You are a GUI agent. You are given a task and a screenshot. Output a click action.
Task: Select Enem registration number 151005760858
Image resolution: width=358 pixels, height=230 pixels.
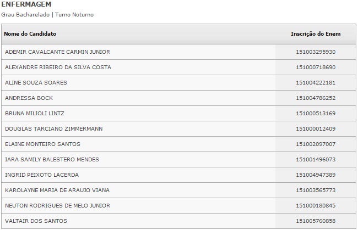(x=316, y=221)
